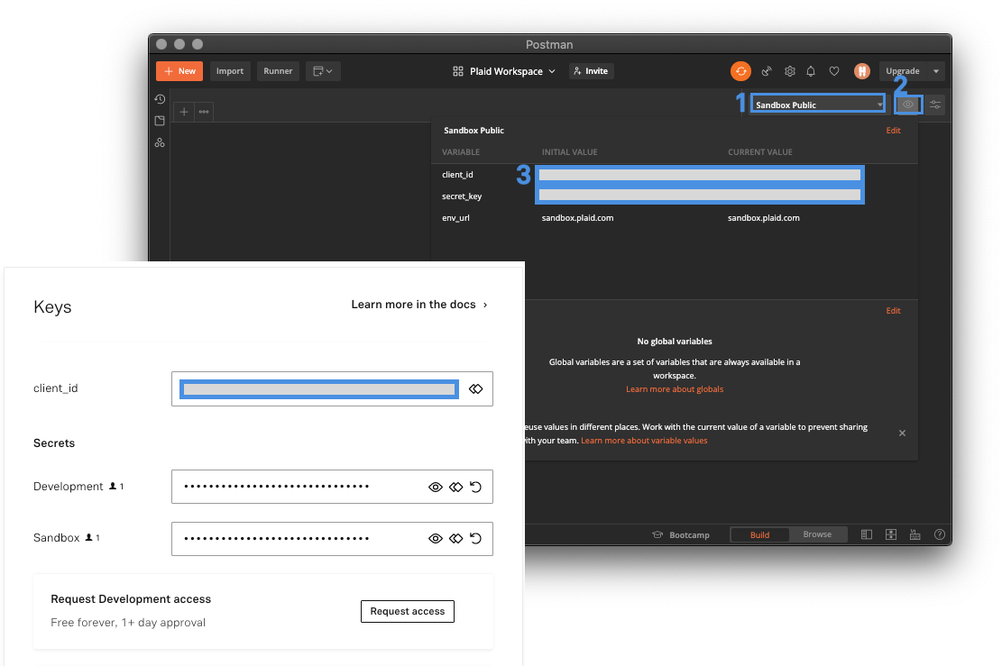Screen dimensions: 1002x666
Task: Toggle two-pane view icon in status bar
Action: tap(891, 534)
